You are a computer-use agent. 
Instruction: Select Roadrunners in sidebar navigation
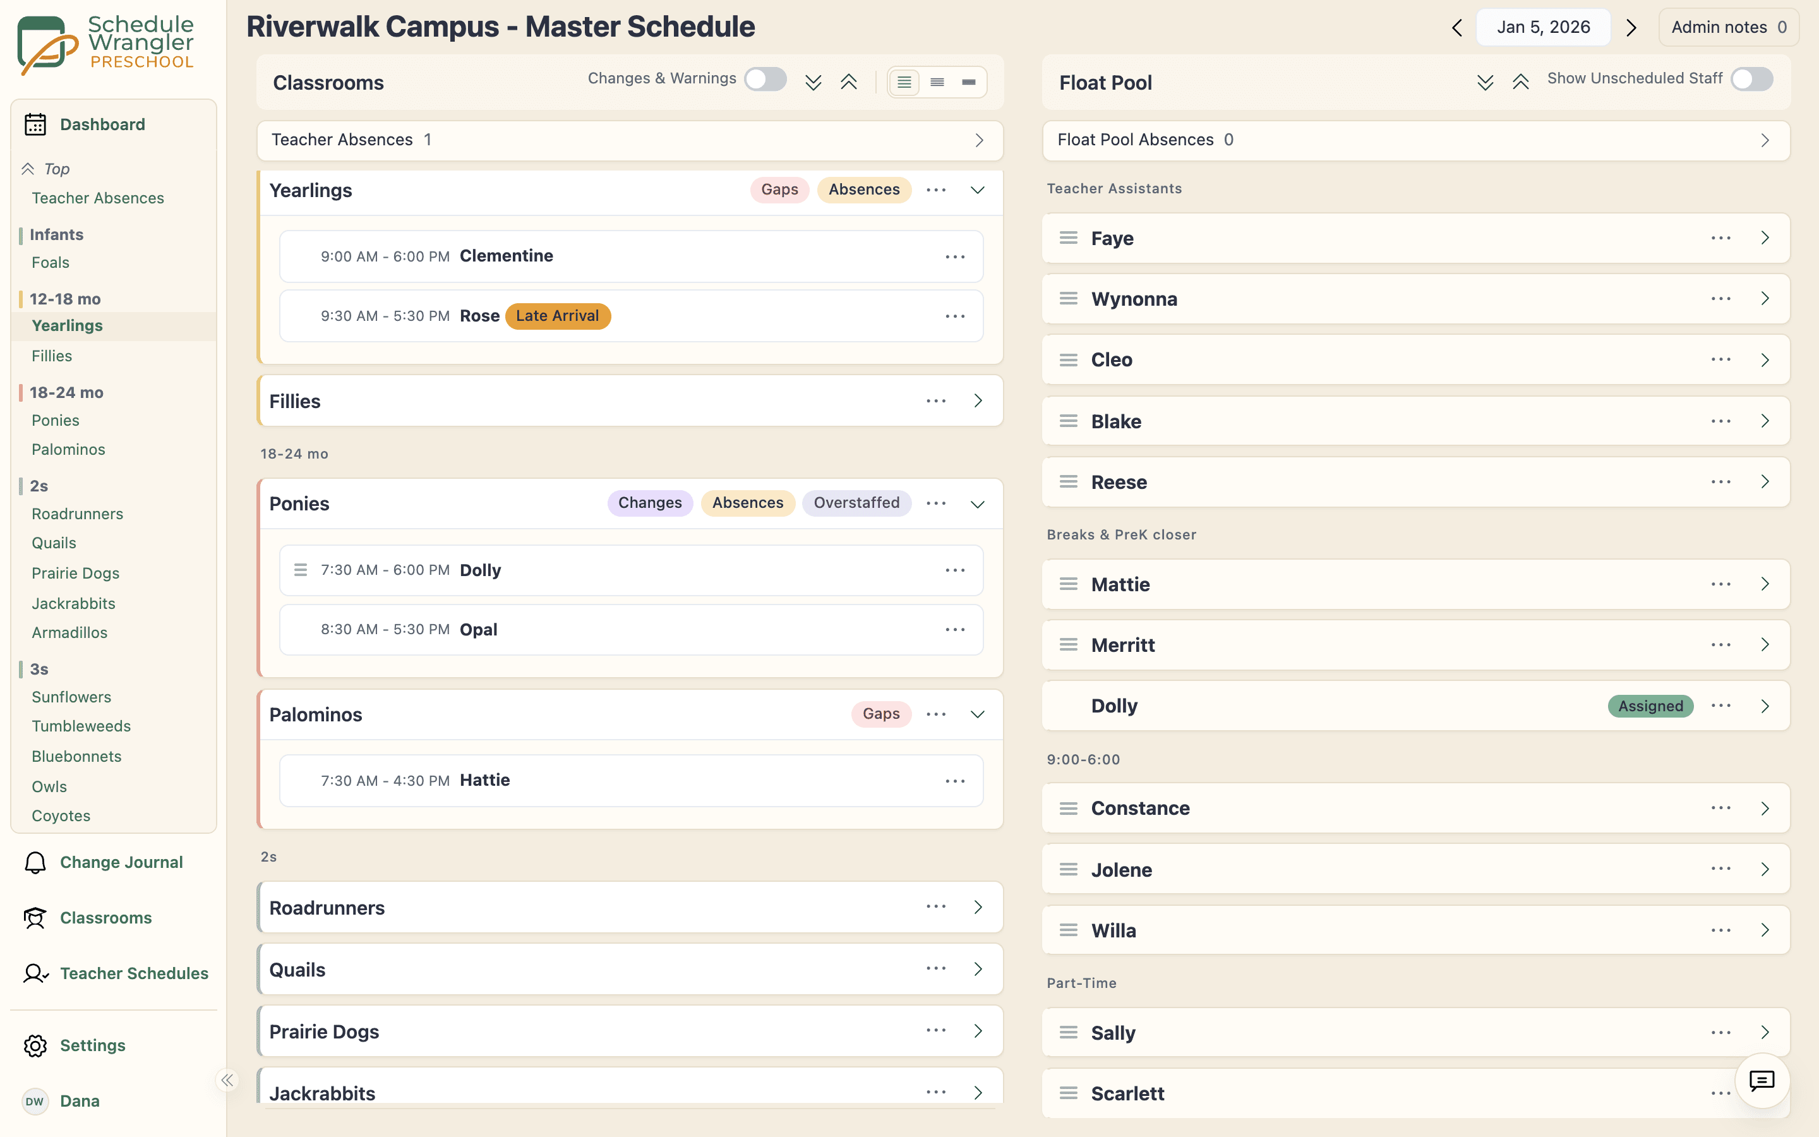click(78, 514)
